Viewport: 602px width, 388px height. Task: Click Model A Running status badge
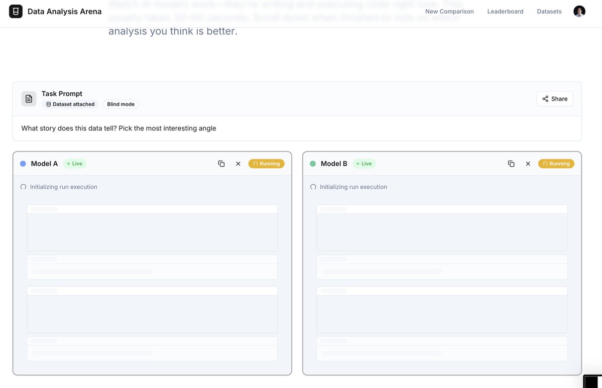(x=266, y=164)
